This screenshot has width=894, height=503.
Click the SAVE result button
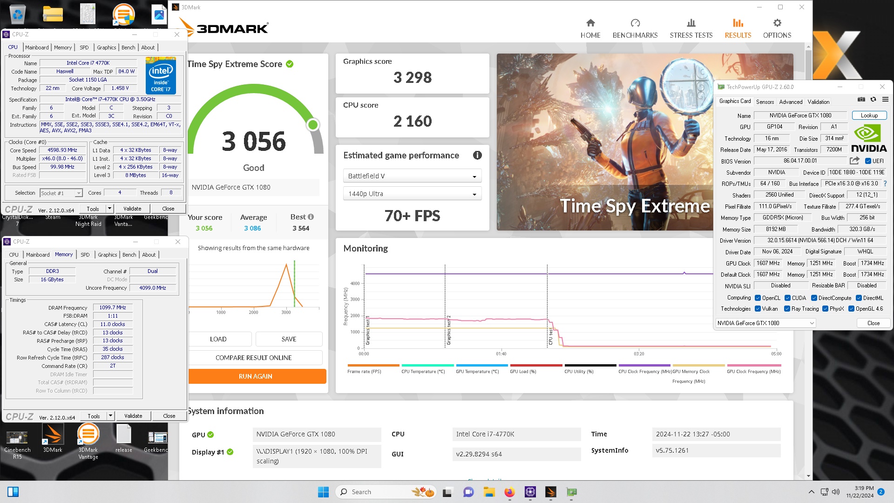coord(289,339)
